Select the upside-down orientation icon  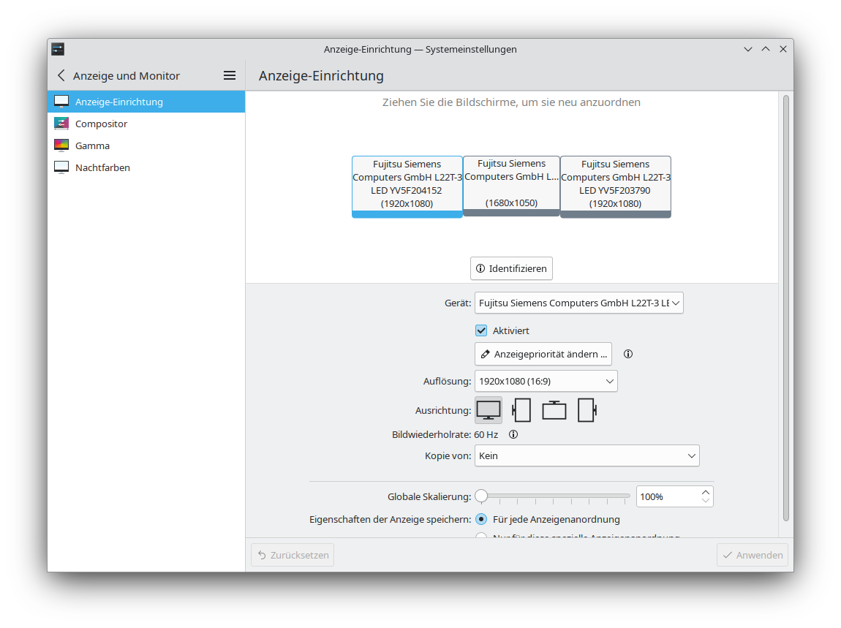[x=554, y=410]
